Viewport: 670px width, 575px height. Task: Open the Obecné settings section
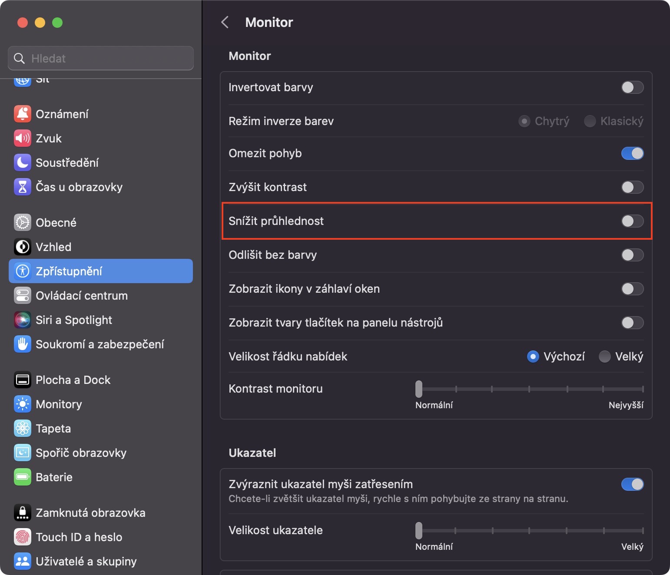56,222
